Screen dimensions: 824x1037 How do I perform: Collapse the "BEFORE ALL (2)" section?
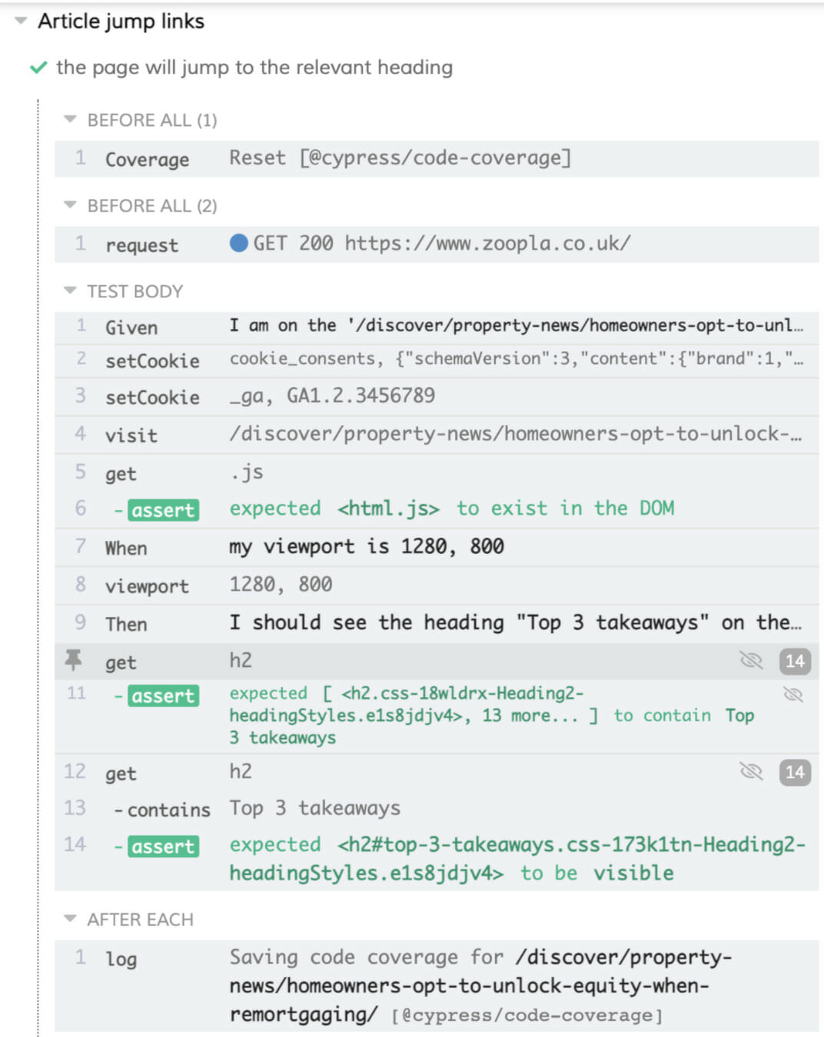click(x=70, y=205)
